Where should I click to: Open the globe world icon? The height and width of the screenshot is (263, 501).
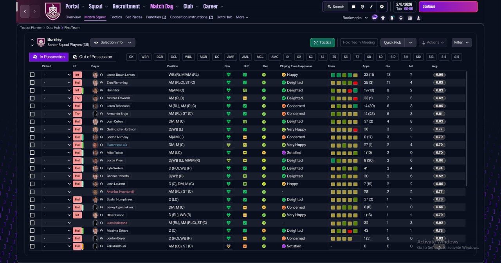pyautogui.click(x=362, y=7)
